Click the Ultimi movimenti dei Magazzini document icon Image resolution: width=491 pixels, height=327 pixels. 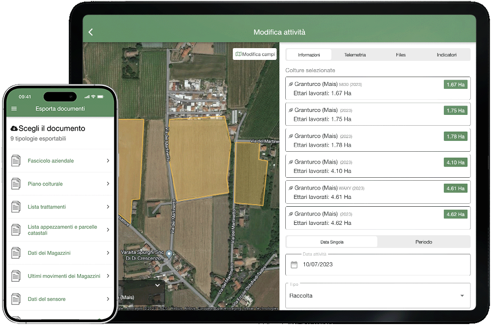coord(16,276)
